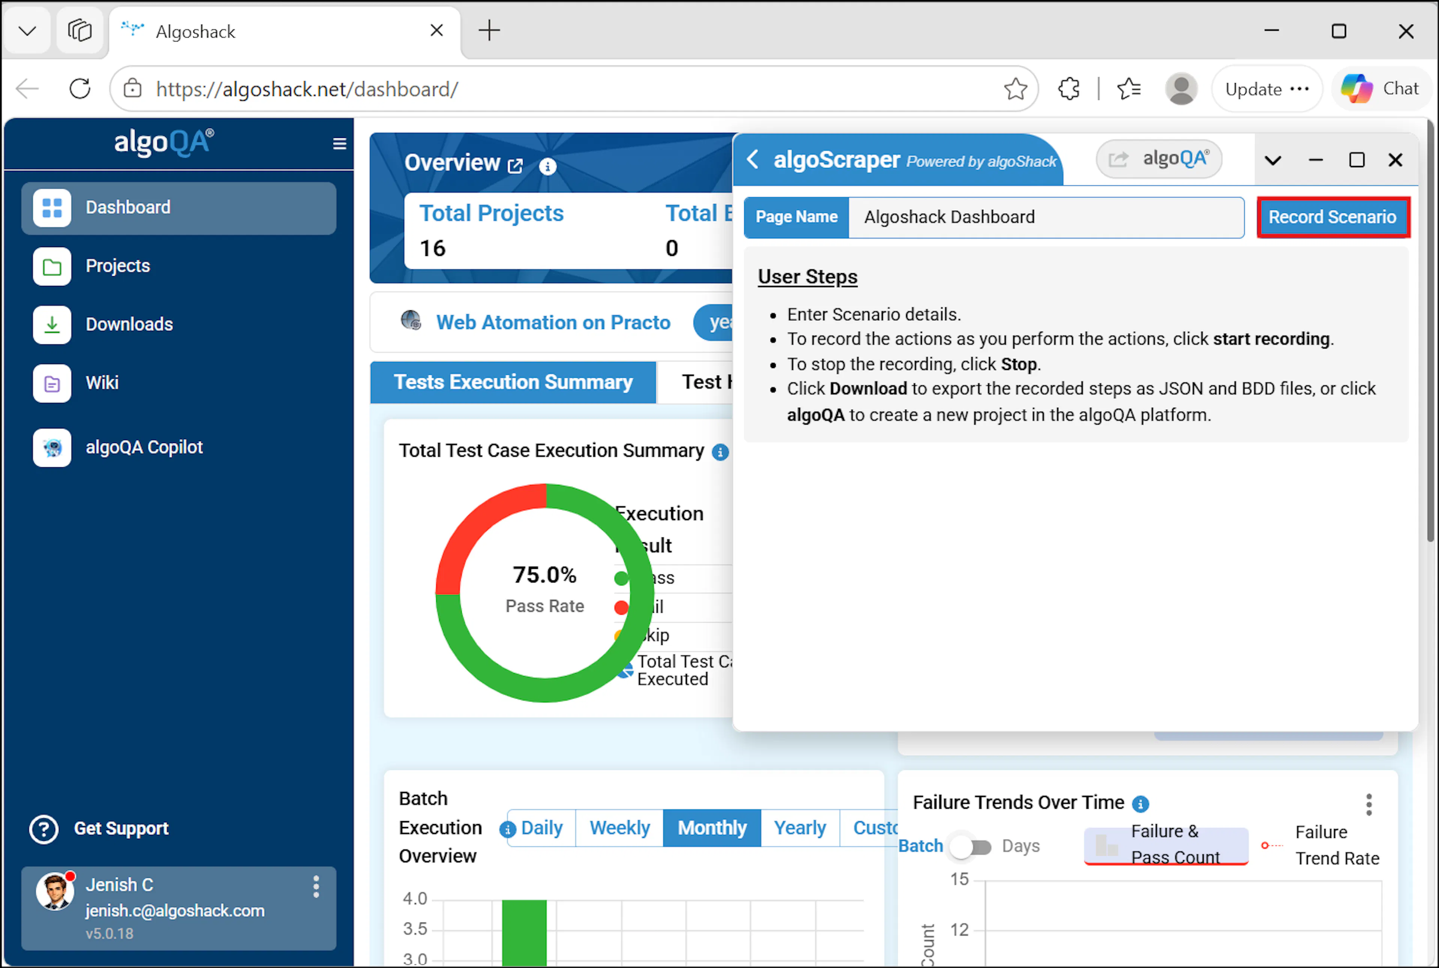Open the Dashboard sidebar item

pyautogui.click(x=178, y=208)
